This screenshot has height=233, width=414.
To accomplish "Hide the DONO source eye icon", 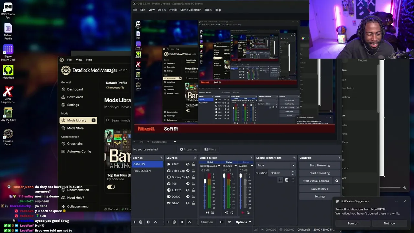I will point(188,197).
